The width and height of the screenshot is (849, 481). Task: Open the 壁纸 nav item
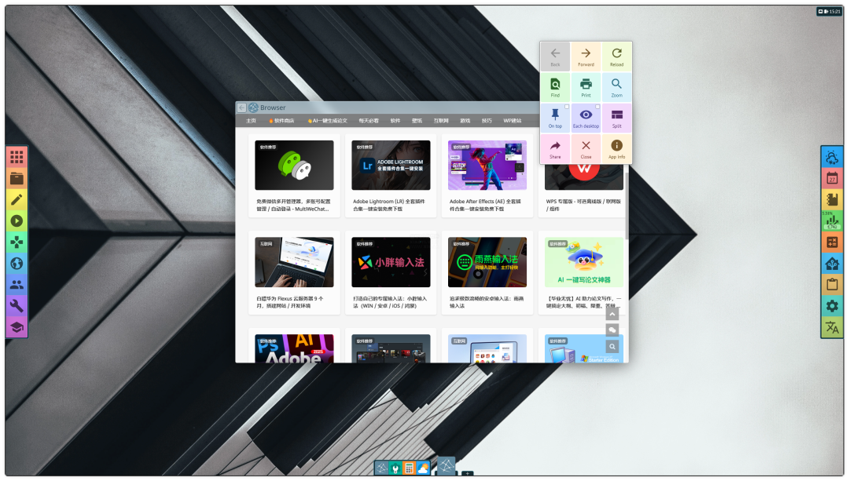(x=417, y=121)
